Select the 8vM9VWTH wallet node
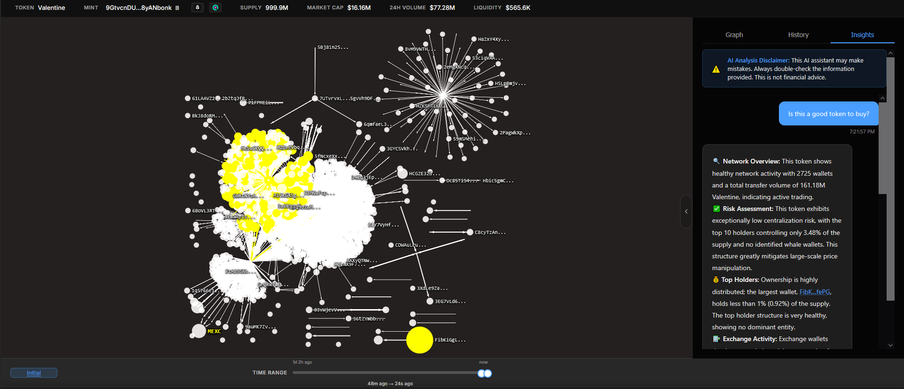This screenshot has width=904, height=389. (x=401, y=49)
